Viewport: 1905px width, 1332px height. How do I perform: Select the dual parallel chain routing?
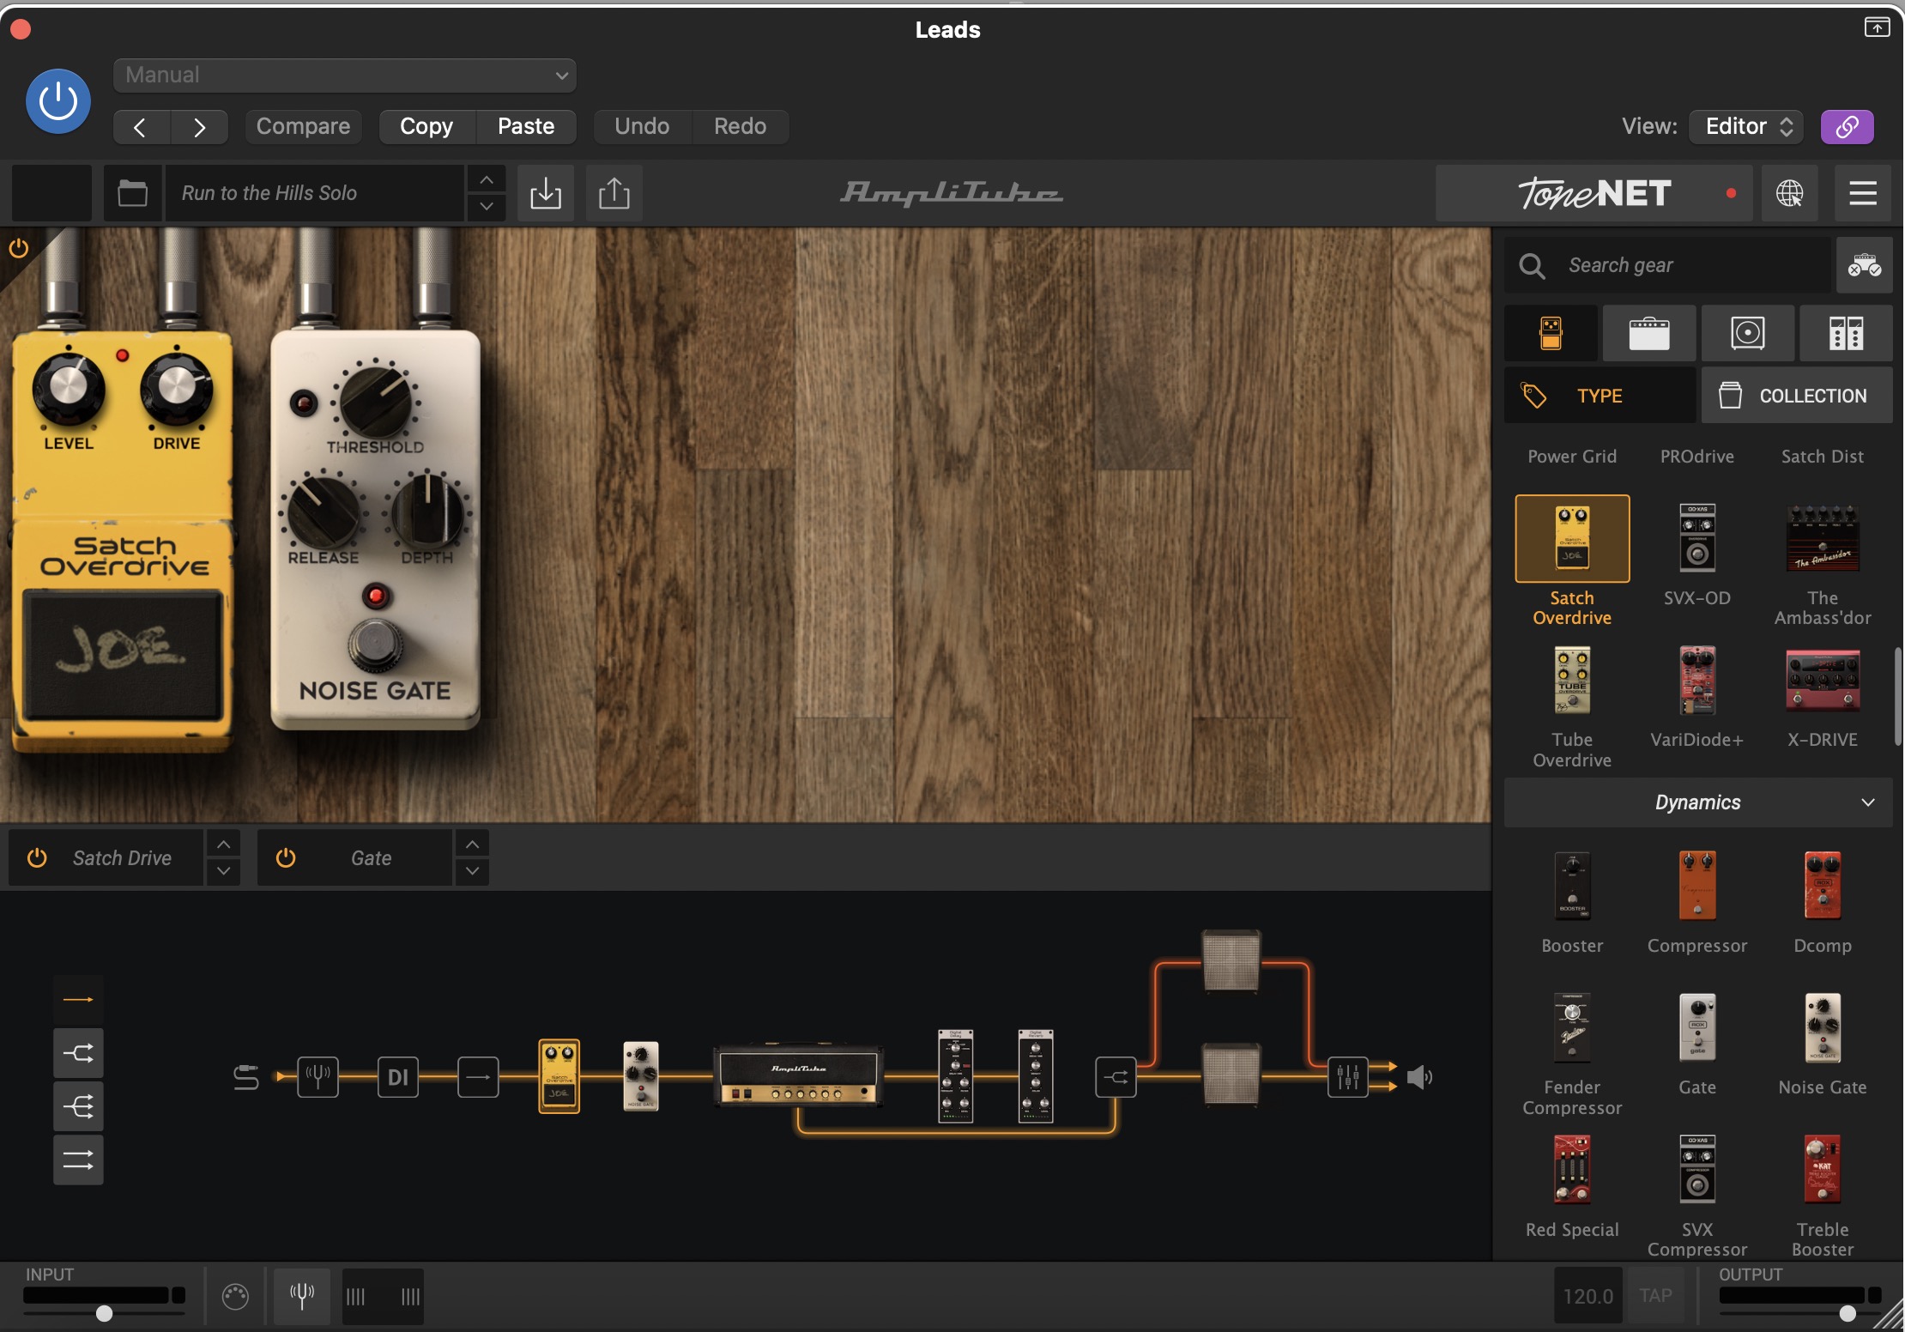(x=78, y=1160)
